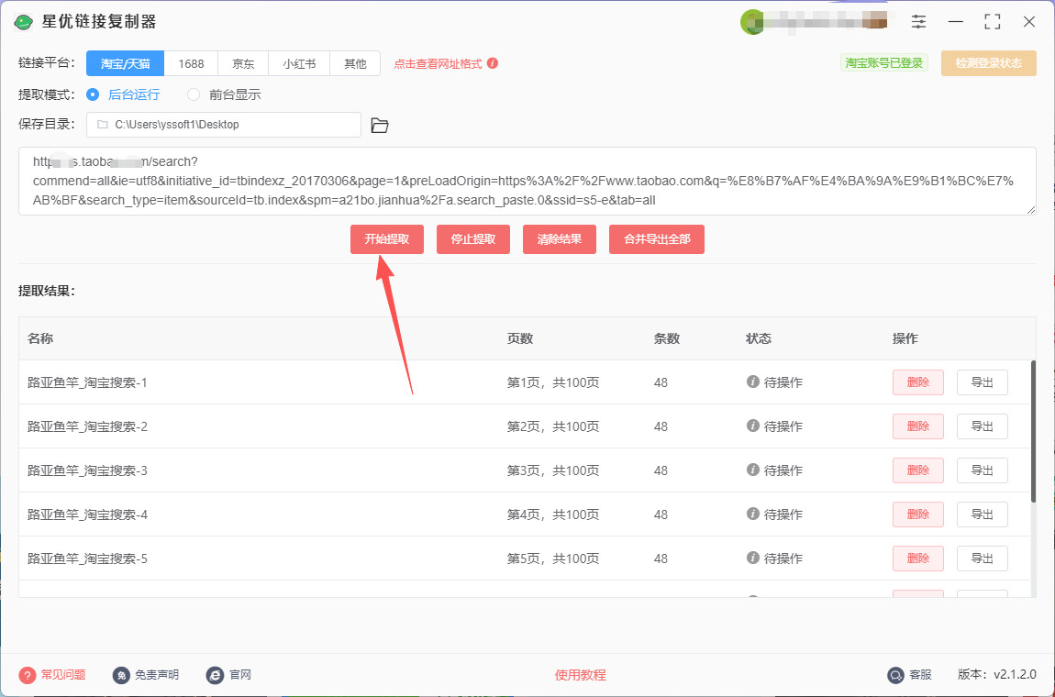Click the FAQ question mark icon

click(x=27, y=675)
